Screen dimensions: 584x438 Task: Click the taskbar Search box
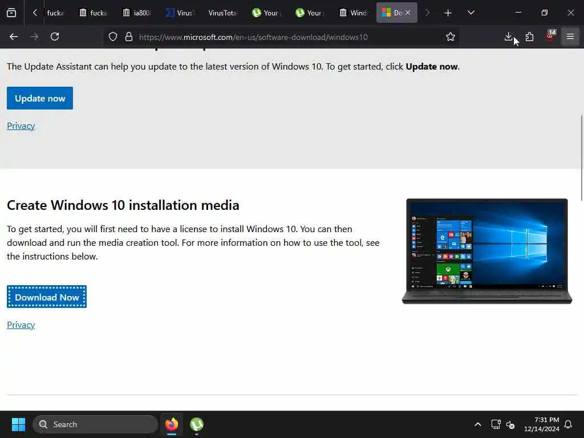pyautogui.click(x=95, y=424)
